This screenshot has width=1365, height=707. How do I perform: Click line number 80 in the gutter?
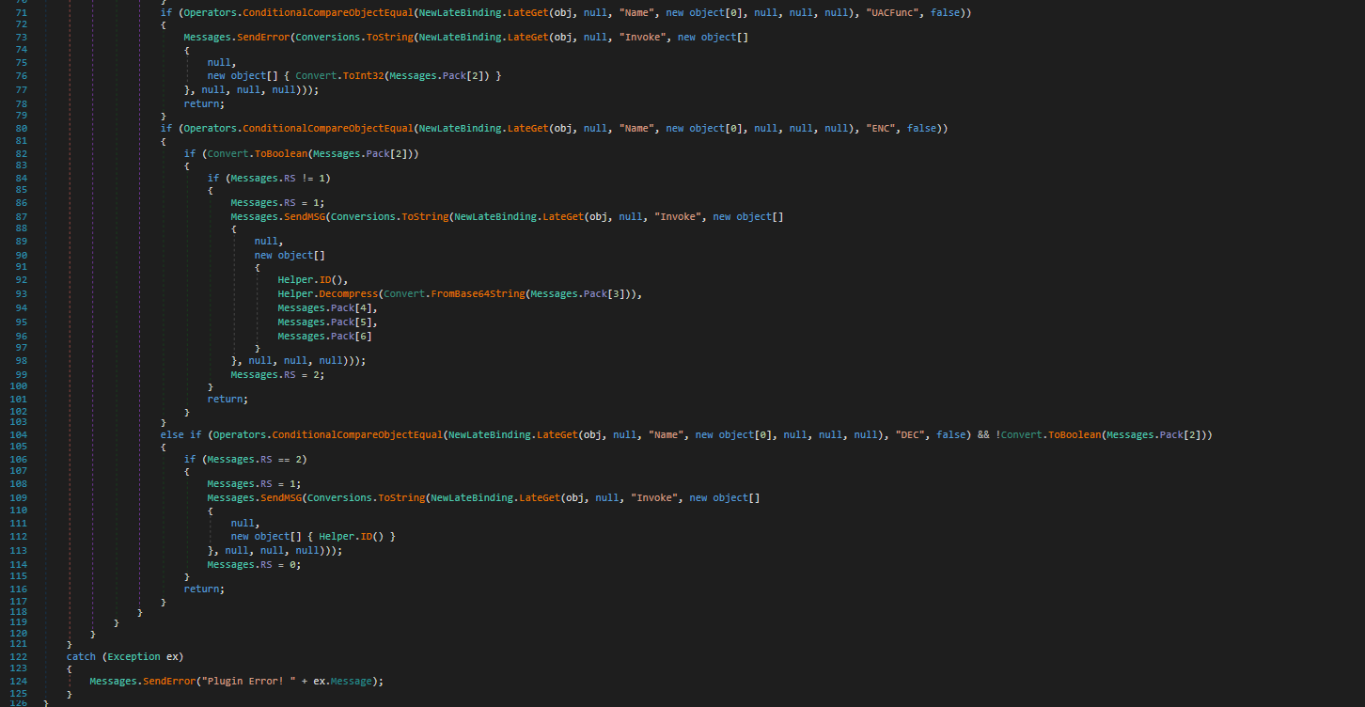pyautogui.click(x=21, y=128)
